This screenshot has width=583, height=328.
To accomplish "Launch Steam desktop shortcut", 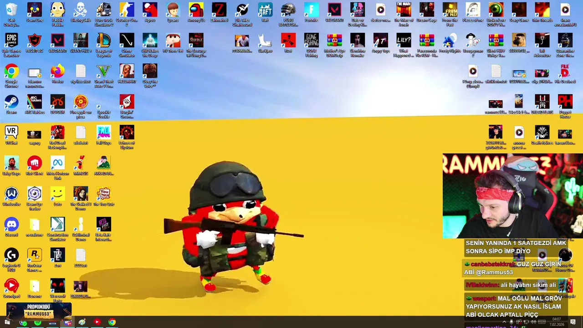I will point(11,104).
